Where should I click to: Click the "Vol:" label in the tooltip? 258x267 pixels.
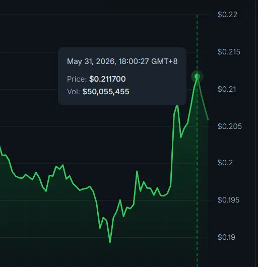74,92
